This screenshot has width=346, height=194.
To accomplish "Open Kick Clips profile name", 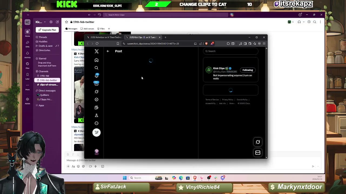I will [x=219, y=68].
